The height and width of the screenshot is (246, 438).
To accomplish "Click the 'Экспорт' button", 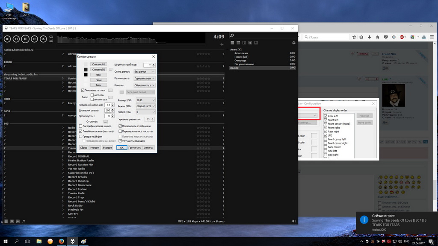I will coord(107,147).
